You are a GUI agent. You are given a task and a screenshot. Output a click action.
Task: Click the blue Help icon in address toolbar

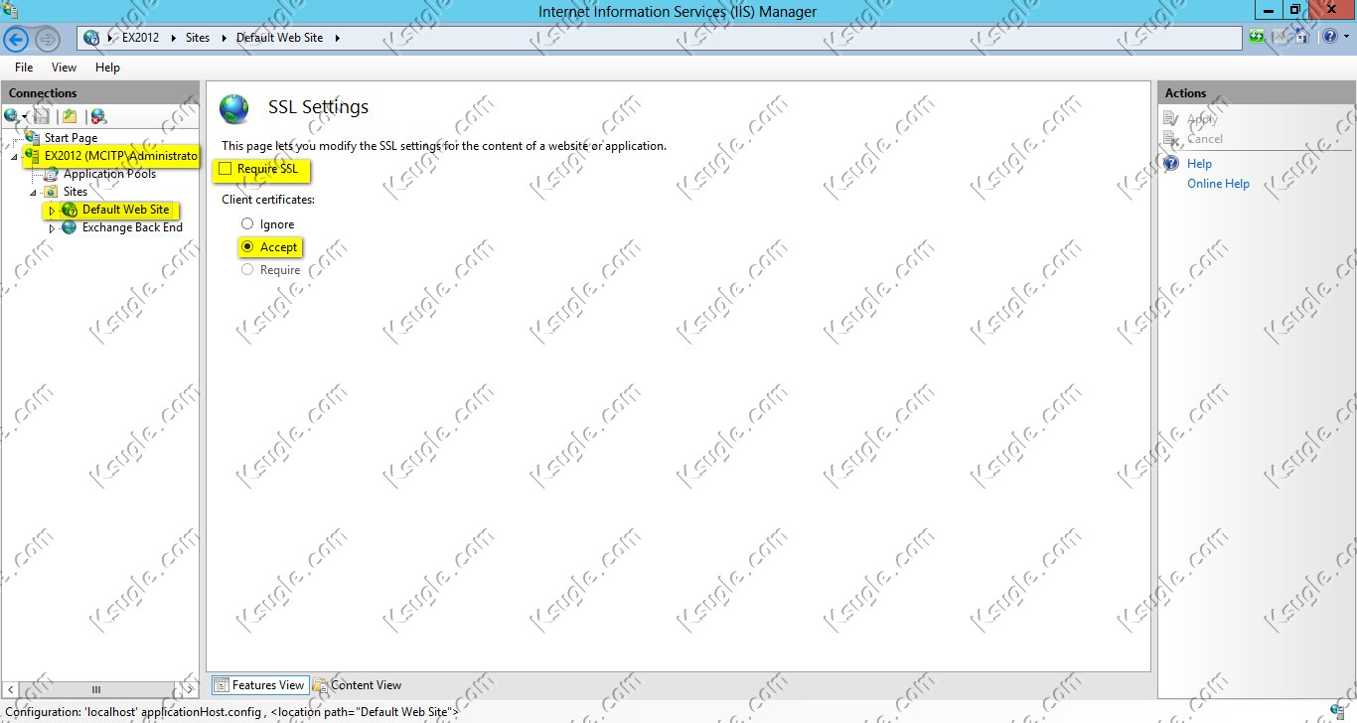point(1329,38)
